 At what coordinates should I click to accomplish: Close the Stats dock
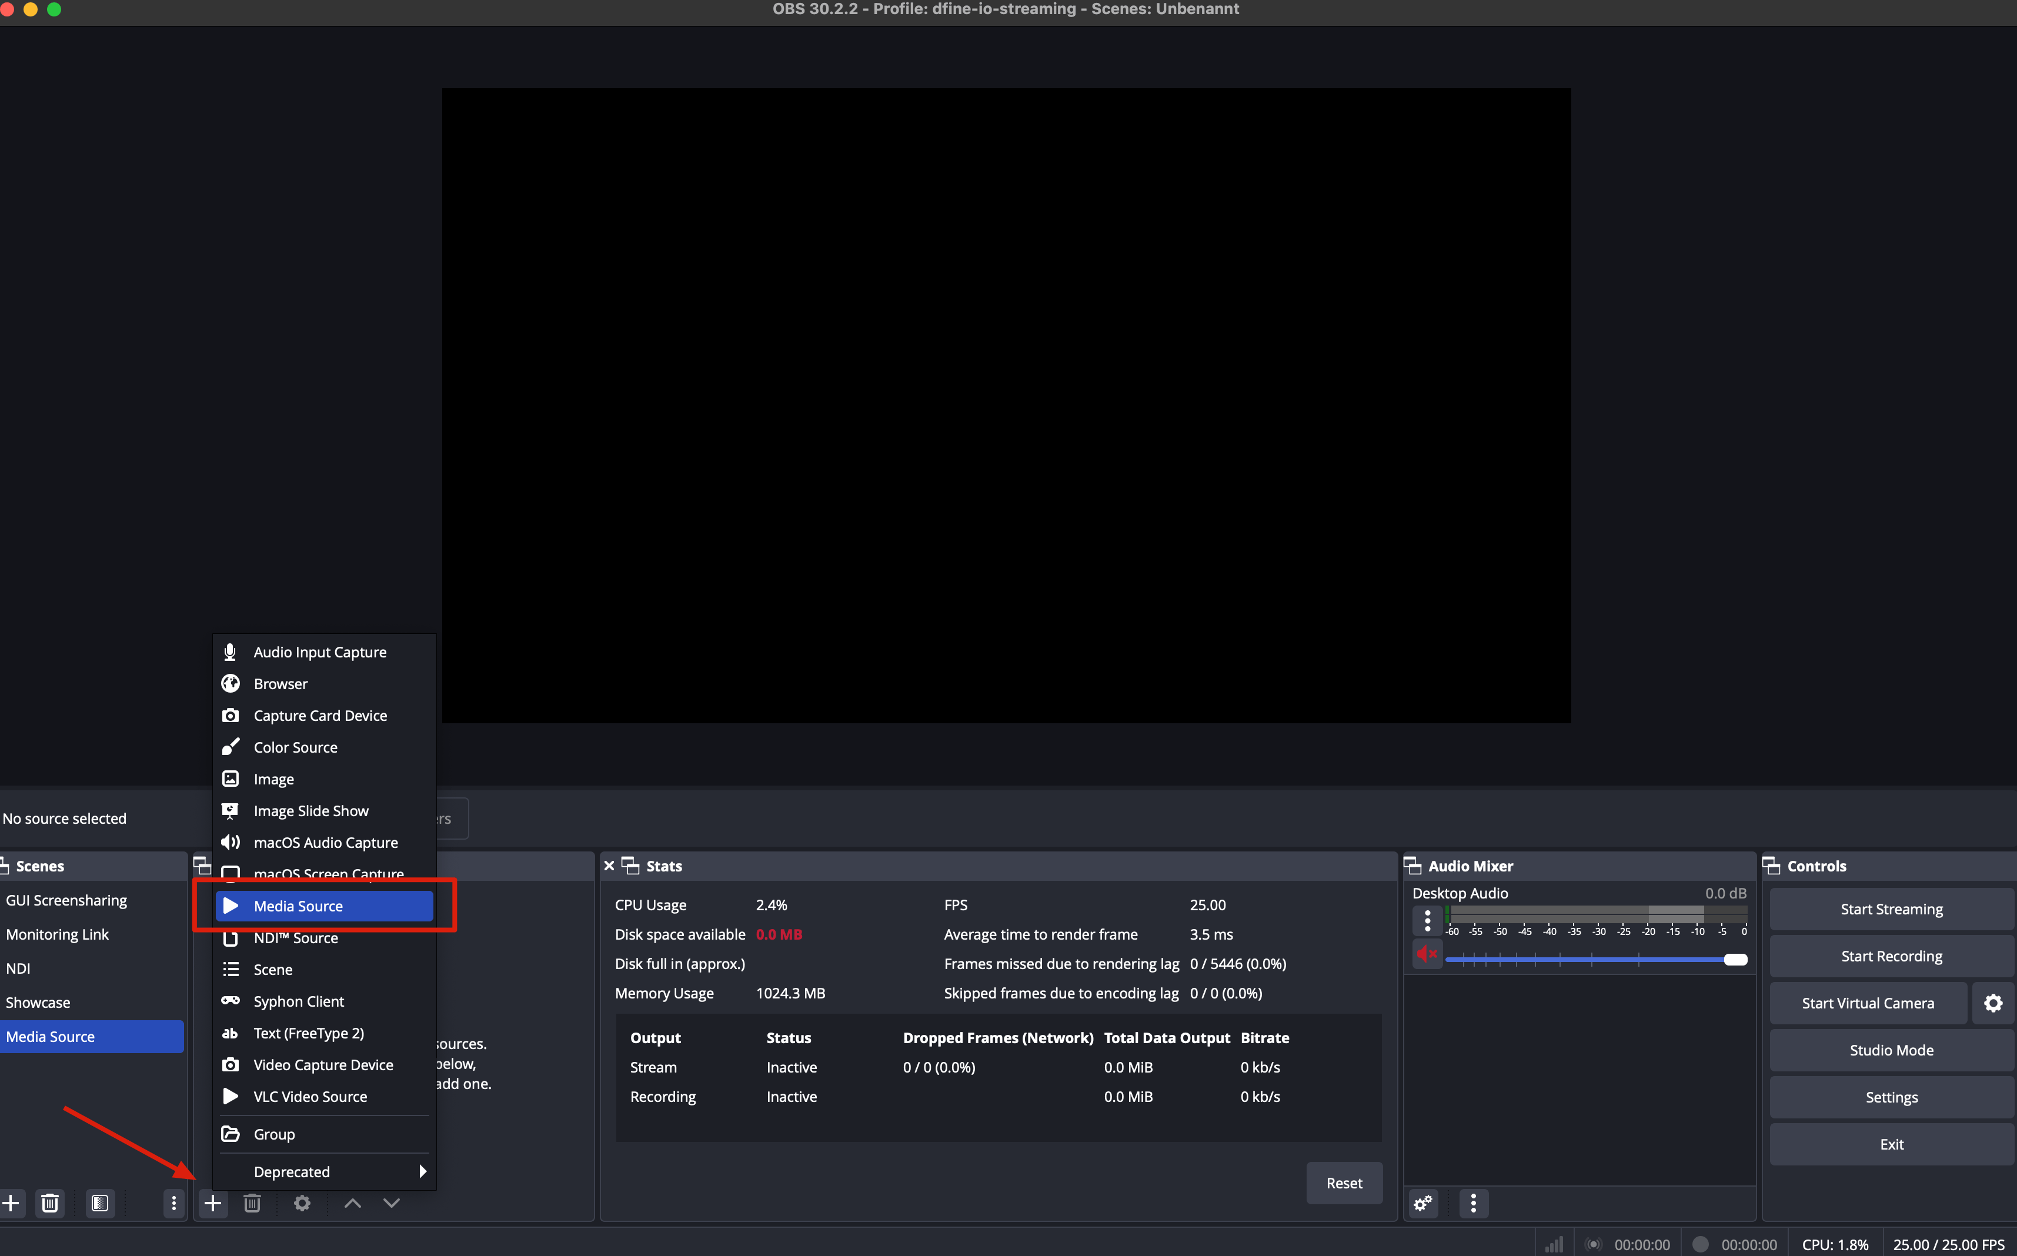point(609,866)
